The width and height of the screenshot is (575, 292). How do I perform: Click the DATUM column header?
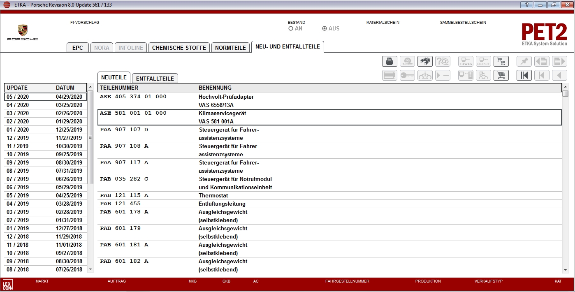[x=65, y=88]
